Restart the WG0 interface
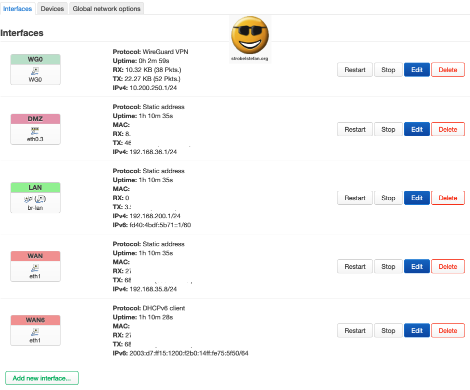The width and height of the screenshot is (470, 390). [354, 70]
